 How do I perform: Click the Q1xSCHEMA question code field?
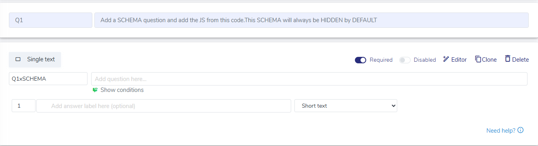48,79
